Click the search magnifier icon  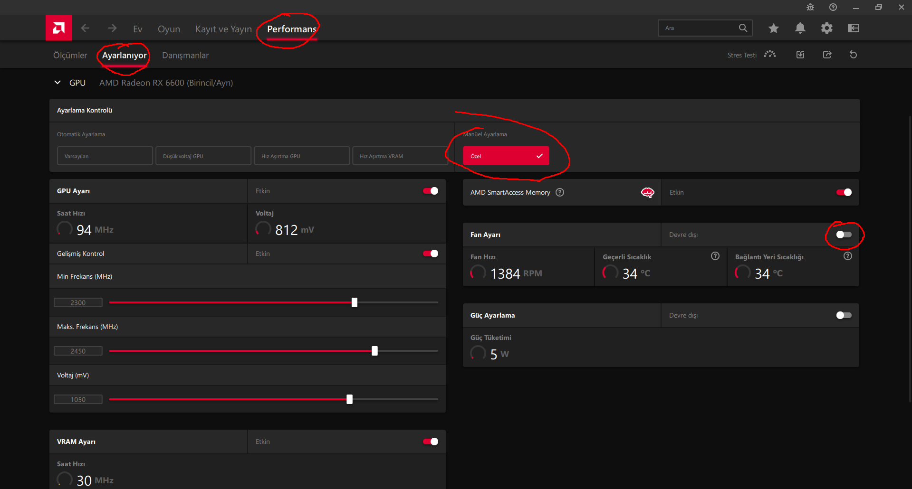point(743,28)
